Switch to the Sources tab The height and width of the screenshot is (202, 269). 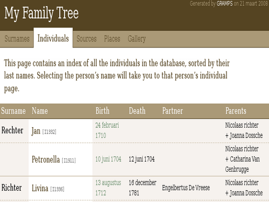[87, 39]
